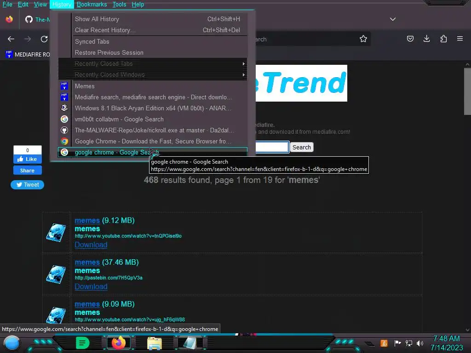Click the mediafire search text field
The width and height of the screenshot is (471, 353).
[x=272, y=147]
